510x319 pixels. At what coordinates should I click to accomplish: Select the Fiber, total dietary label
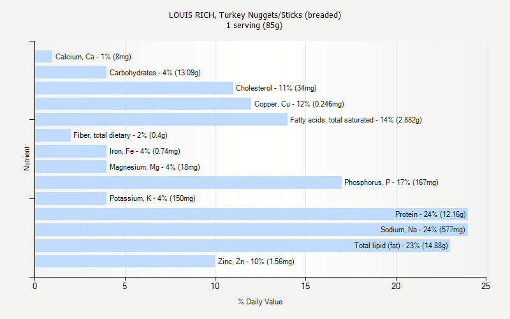point(120,135)
